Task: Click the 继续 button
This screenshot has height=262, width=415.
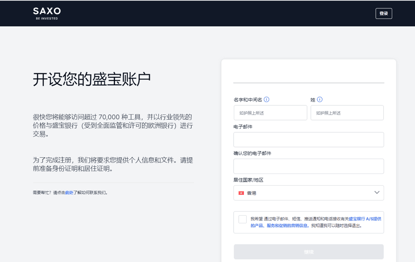Action: pos(308,252)
